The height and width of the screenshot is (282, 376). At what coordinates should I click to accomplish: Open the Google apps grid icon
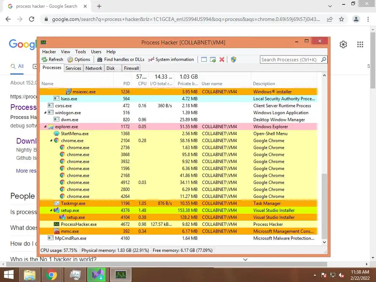click(x=360, y=44)
